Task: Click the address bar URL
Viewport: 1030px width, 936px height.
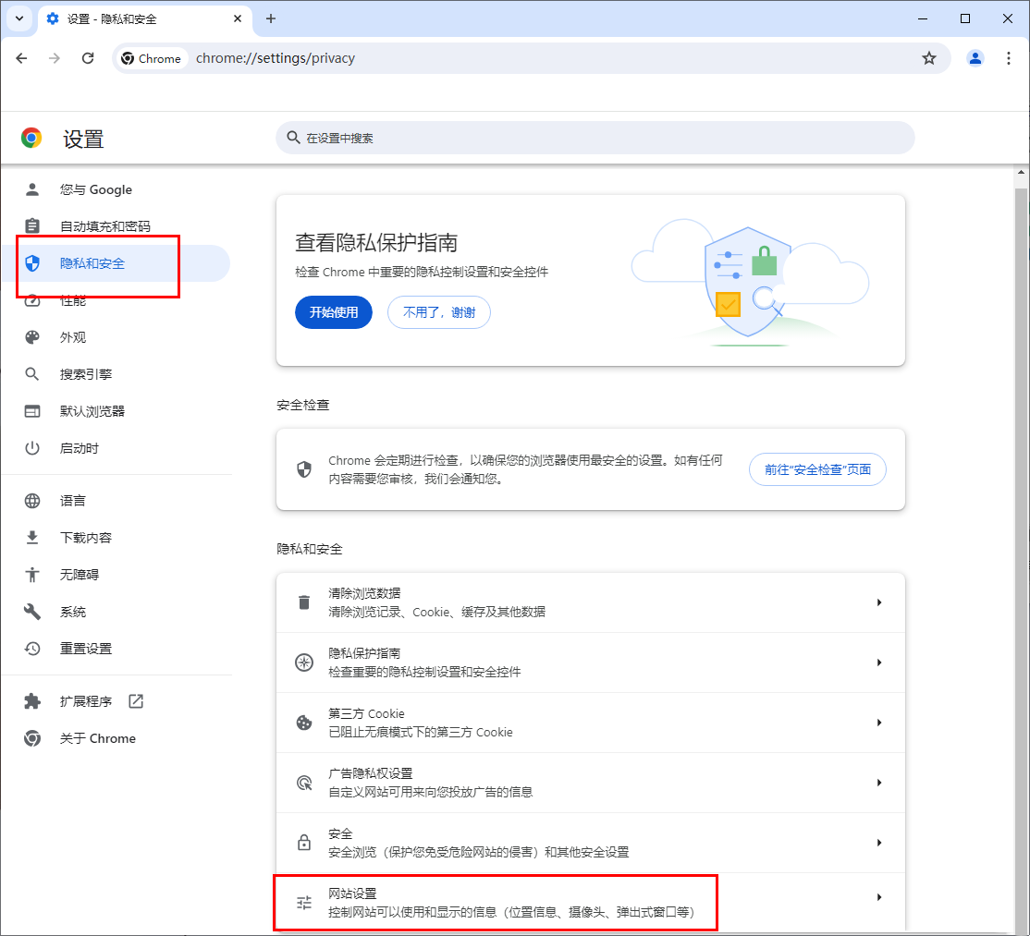Action: click(276, 58)
